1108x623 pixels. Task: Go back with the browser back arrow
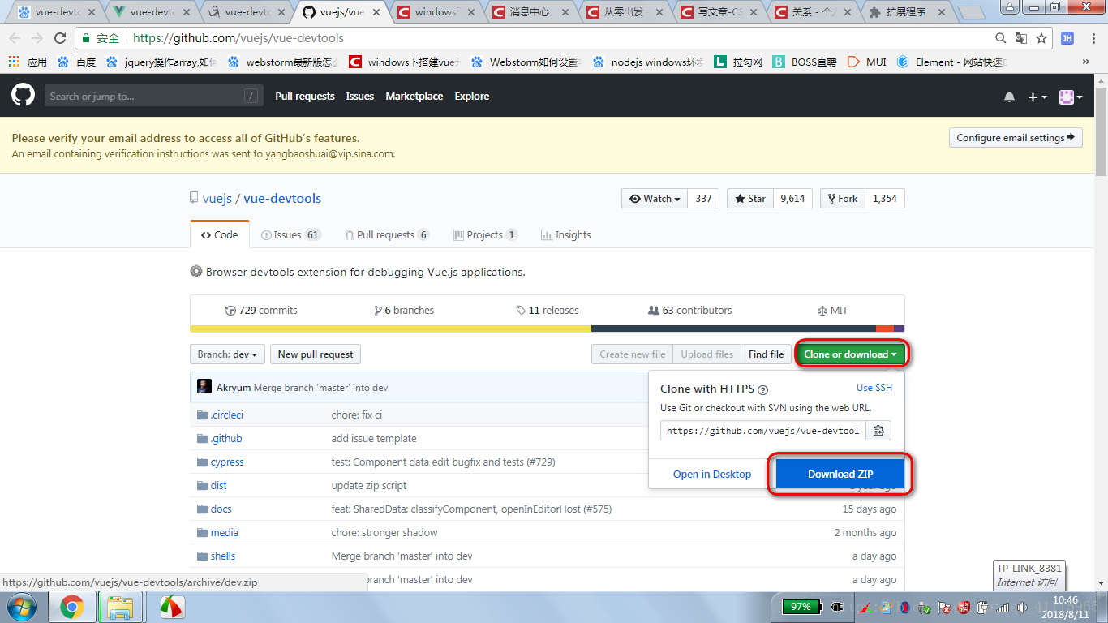[14, 38]
